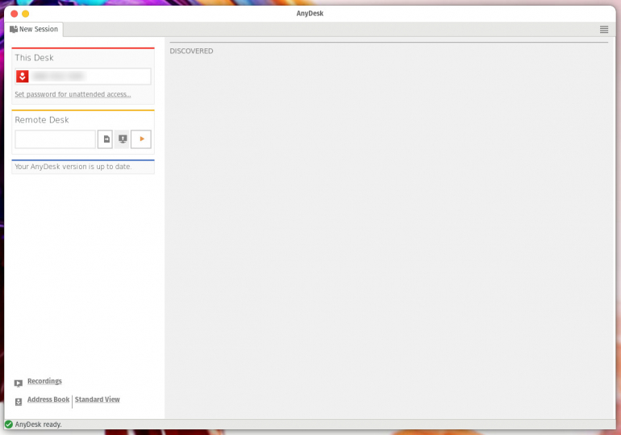Open Set password for unattended access link
Image resolution: width=621 pixels, height=435 pixels.
pos(73,94)
